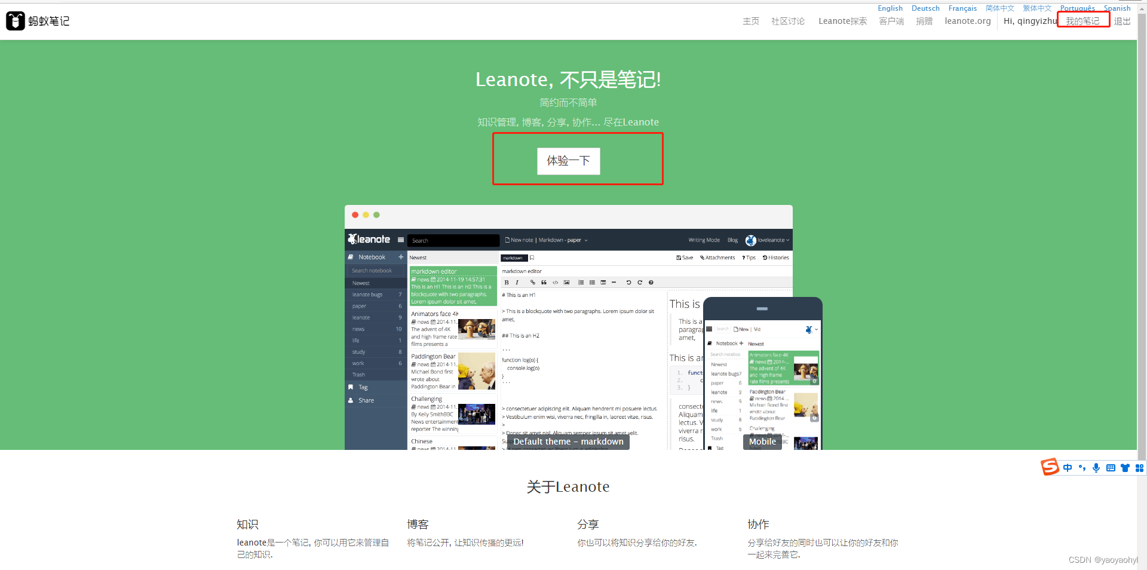The image size is (1147, 570).
Task: Switch language to Spanish
Action: point(1117,8)
